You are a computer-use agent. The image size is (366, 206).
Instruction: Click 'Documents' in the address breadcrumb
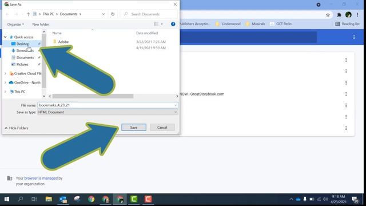[69, 14]
